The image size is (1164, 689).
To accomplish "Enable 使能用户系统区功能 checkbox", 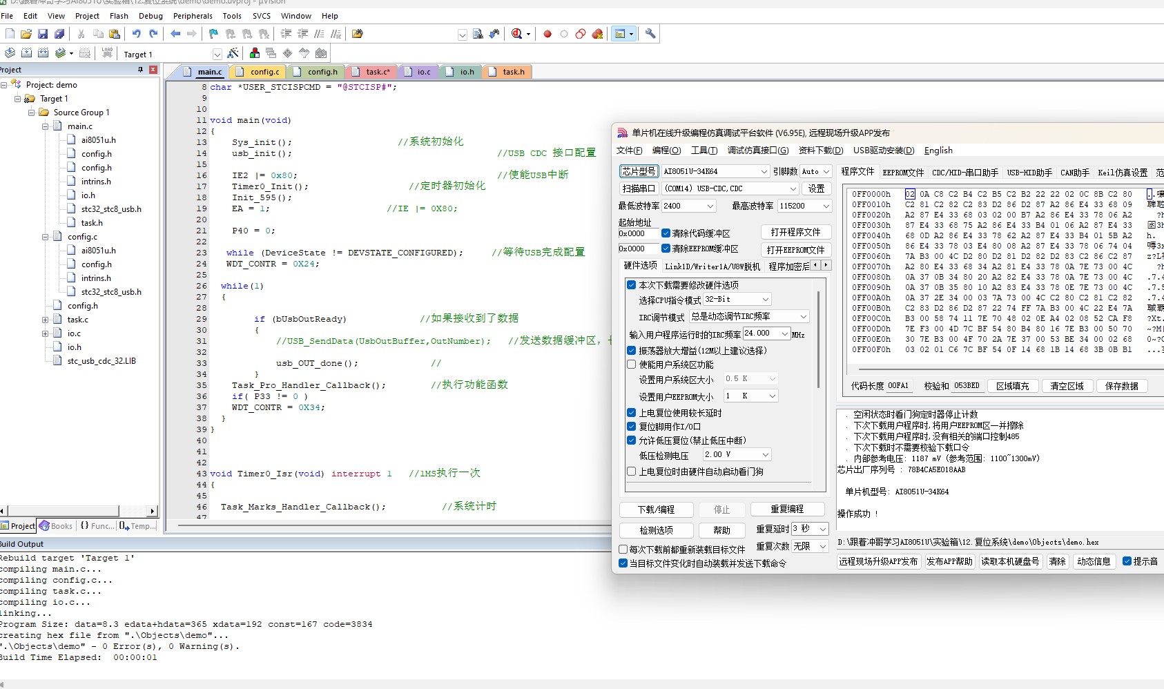I will pyautogui.click(x=631, y=365).
